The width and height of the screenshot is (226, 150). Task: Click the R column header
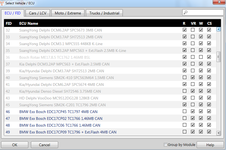coord(184,24)
